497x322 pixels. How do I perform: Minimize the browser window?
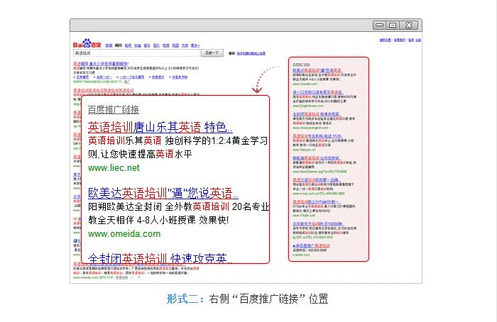pyautogui.click(x=379, y=25)
